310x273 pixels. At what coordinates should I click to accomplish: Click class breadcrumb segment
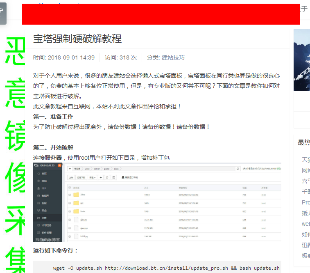[116, 169]
